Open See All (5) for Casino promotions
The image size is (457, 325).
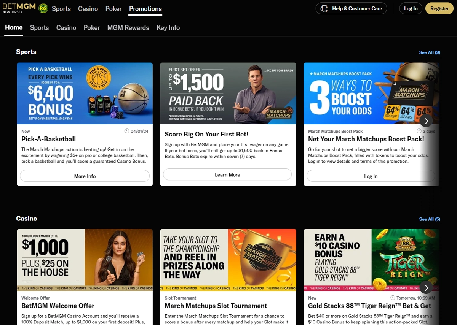click(x=430, y=219)
